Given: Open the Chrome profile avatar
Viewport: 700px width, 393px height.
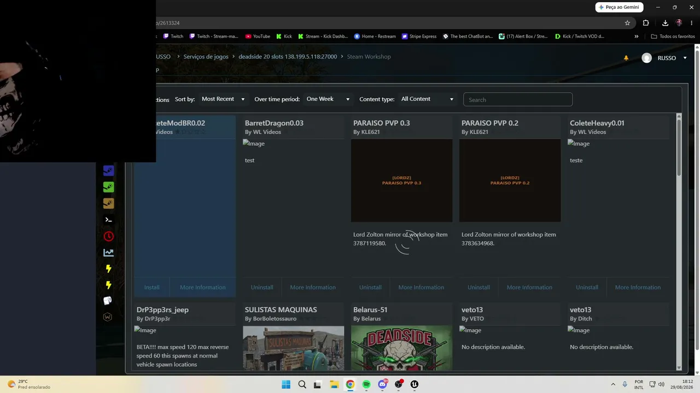Looking at the screenshot, I should [679, 23].
